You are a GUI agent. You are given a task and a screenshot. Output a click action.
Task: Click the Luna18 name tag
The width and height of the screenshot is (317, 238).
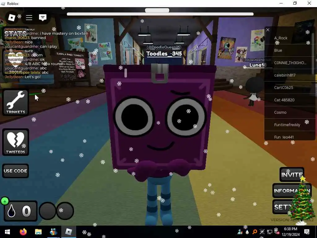pos(258,65)
